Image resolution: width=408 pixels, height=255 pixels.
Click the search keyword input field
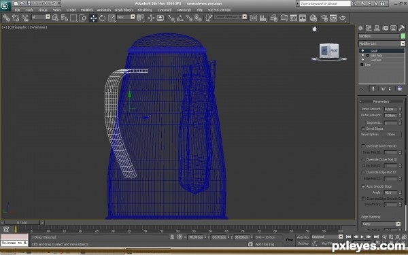point(325,3)
